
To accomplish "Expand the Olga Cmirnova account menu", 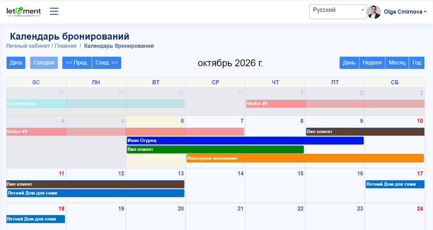I will 405,12.
